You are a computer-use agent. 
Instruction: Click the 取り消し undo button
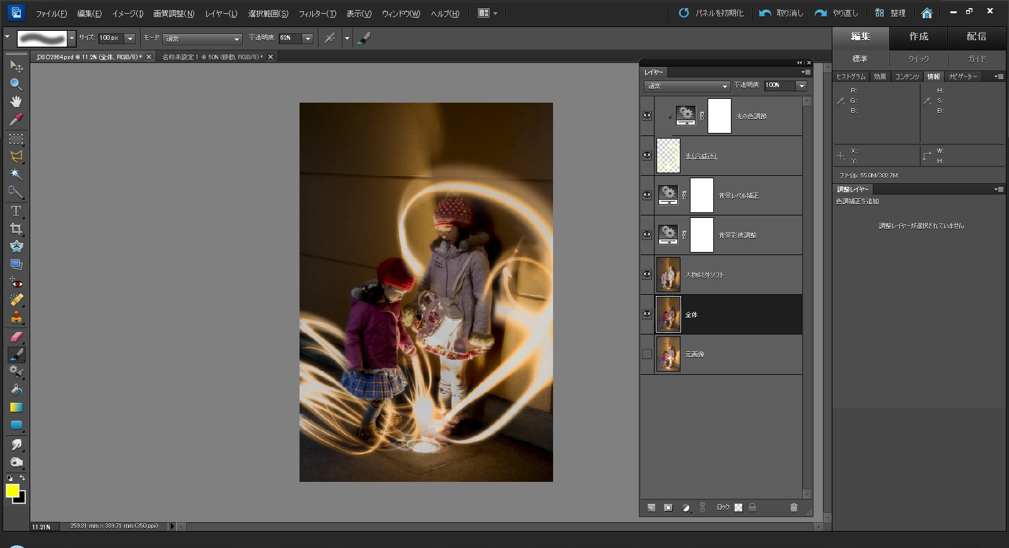pos(782,13)
